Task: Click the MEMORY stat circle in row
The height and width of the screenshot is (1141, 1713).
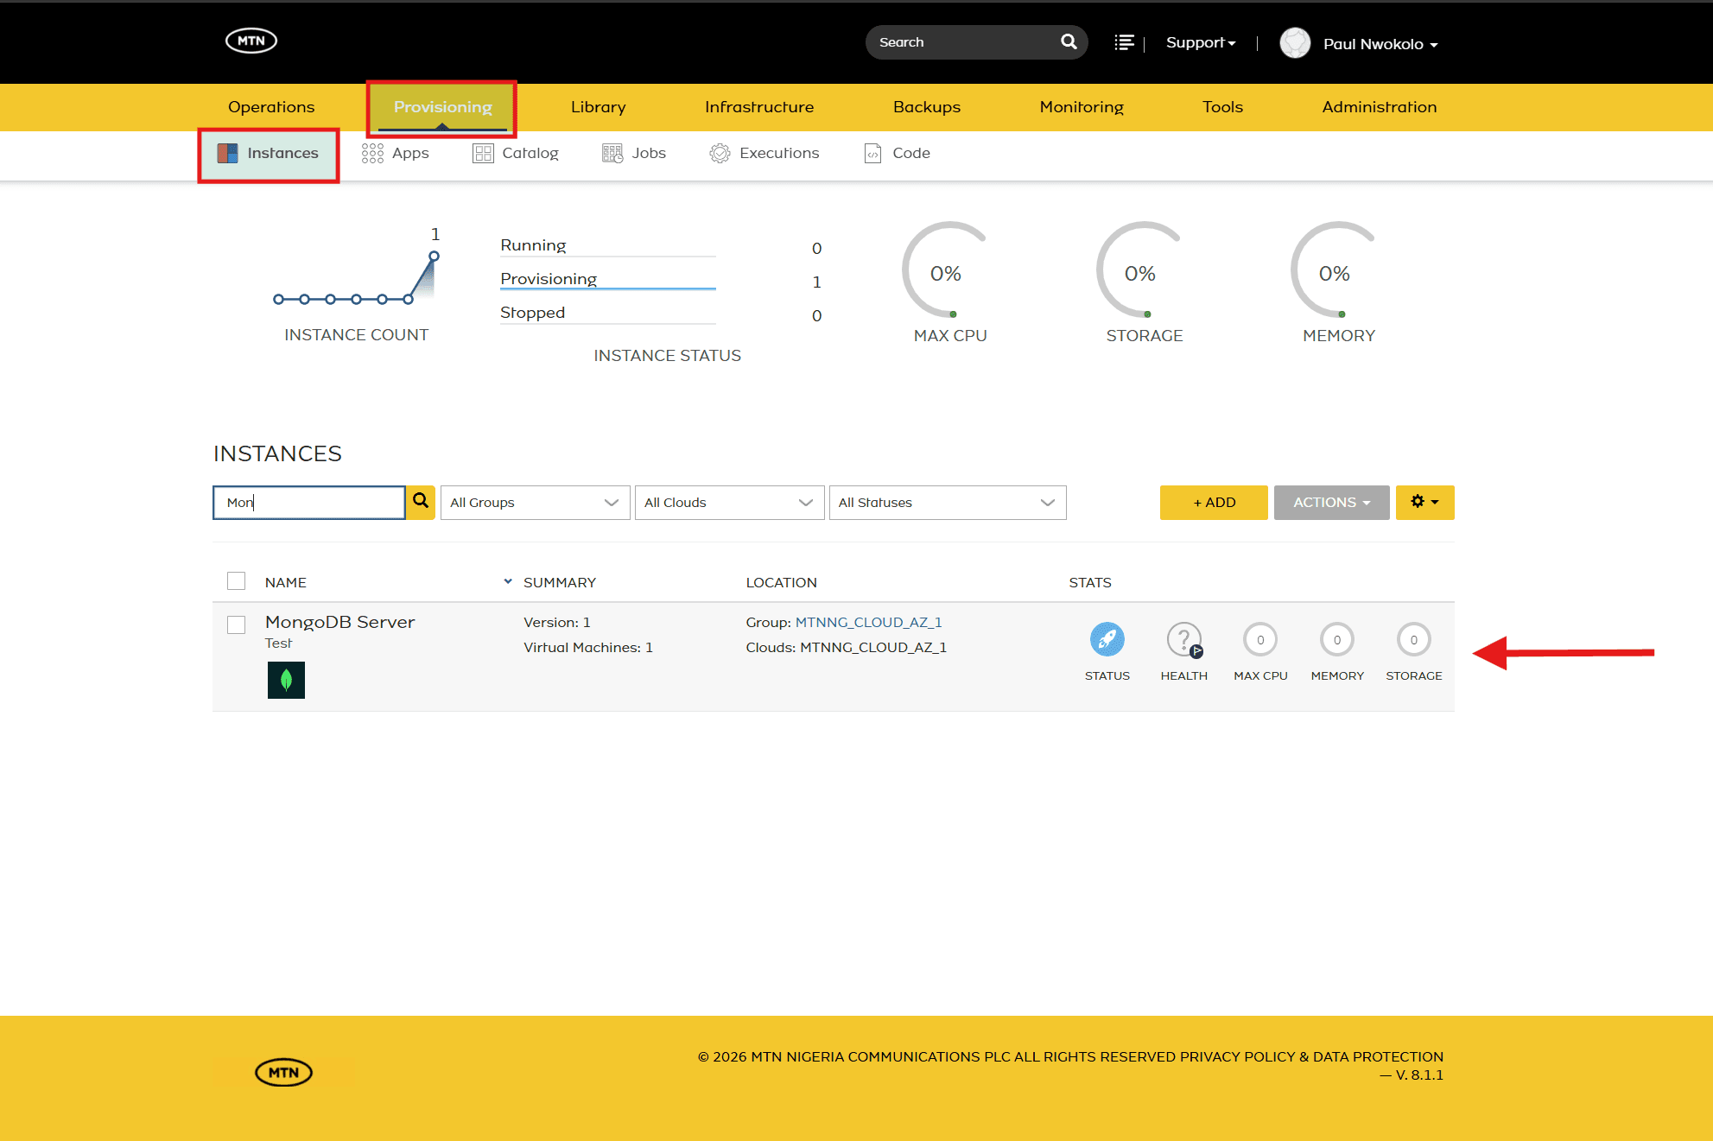Action: pyautogui.click(x=1337, y=640)
